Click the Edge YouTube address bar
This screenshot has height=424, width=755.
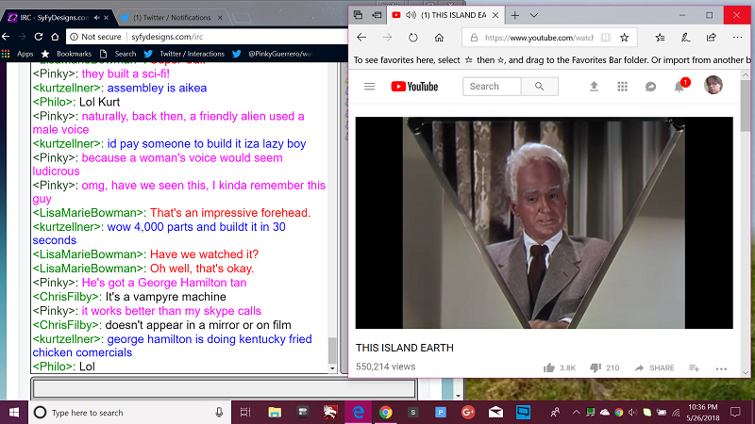(x=539, y=38)
